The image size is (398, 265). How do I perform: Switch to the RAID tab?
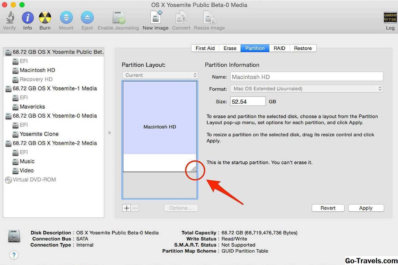[279, 48]
